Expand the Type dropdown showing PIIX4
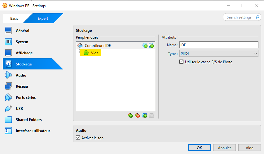 point(218,54)
